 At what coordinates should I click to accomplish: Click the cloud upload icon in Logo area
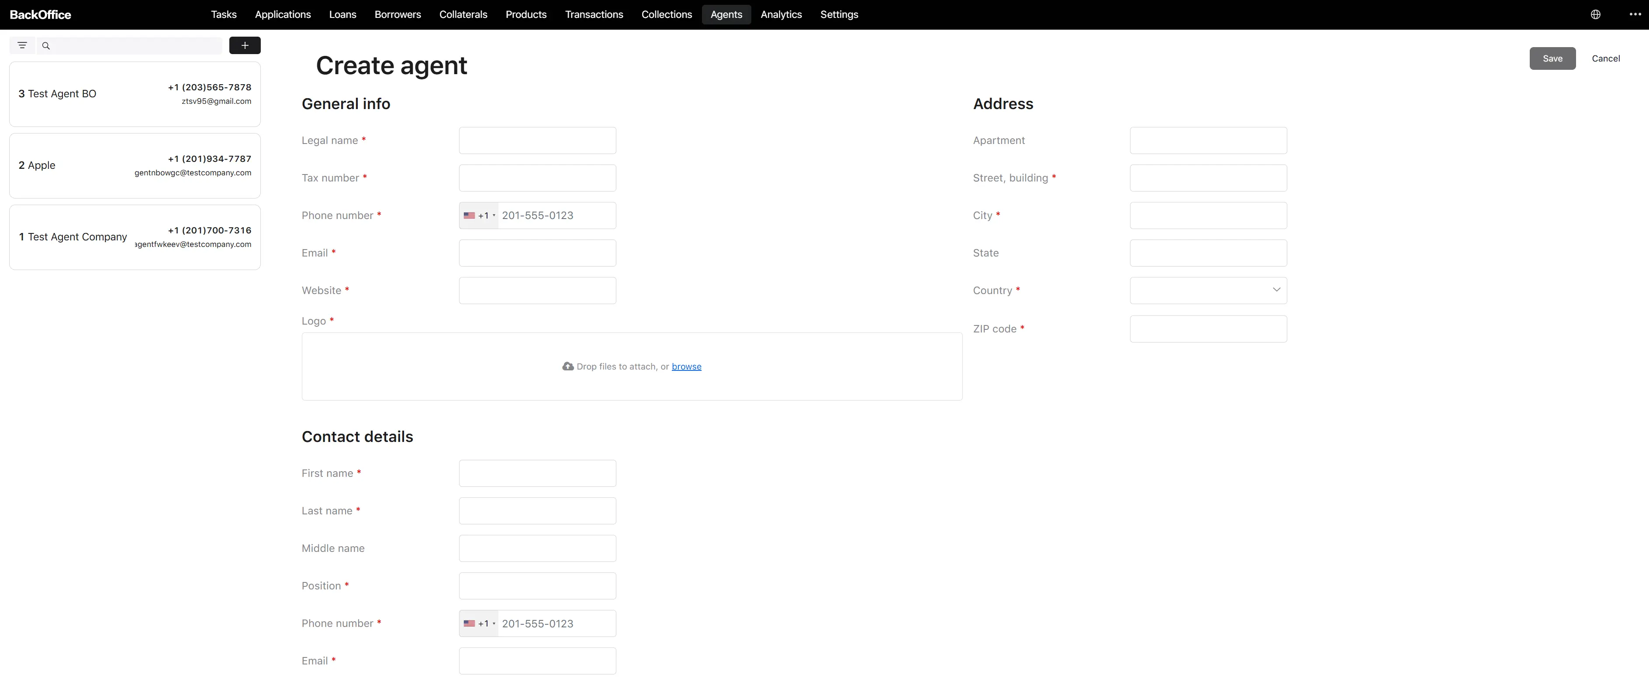pyautogui.click(x=568, y=366)
